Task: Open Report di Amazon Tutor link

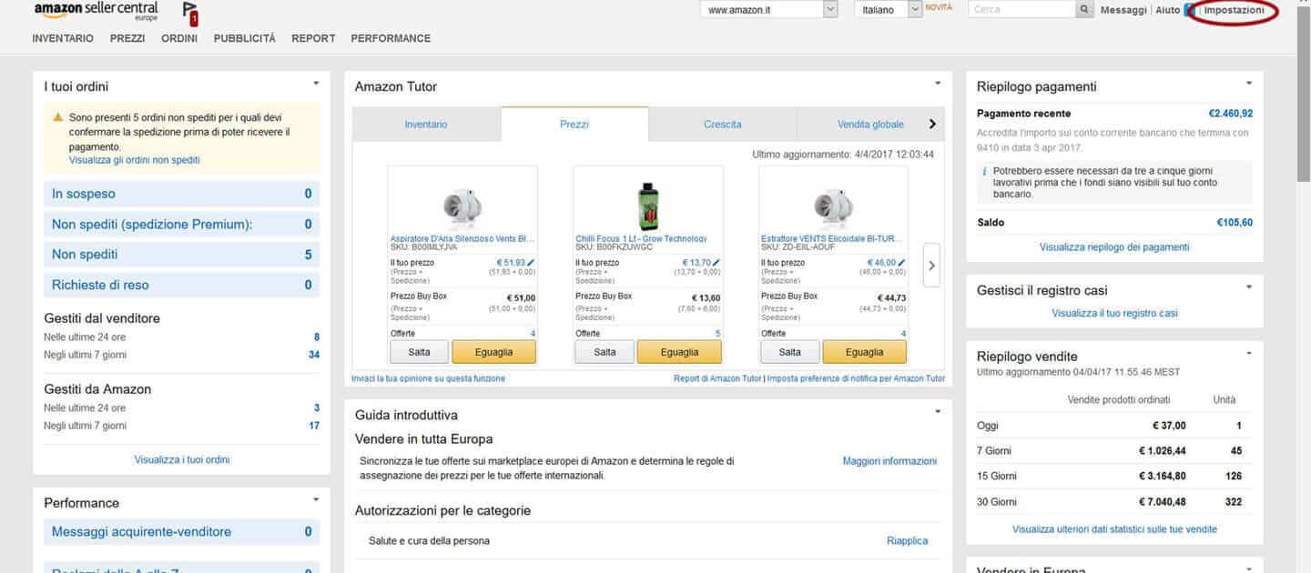Action: [x=717, y=378]
